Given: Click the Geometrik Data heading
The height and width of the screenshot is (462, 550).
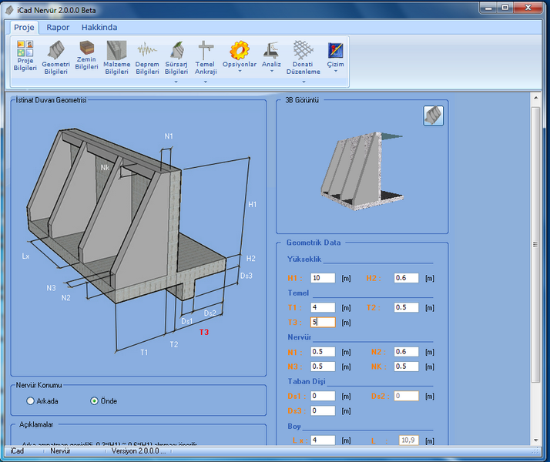Looking at the screenshot, I should [314, 243].
